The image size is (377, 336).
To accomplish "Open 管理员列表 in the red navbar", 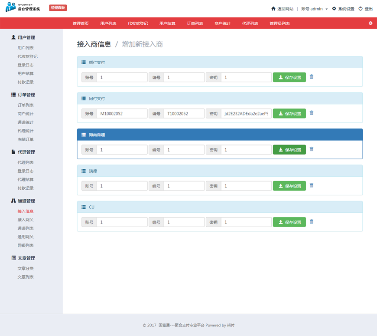I will [279, 23].
